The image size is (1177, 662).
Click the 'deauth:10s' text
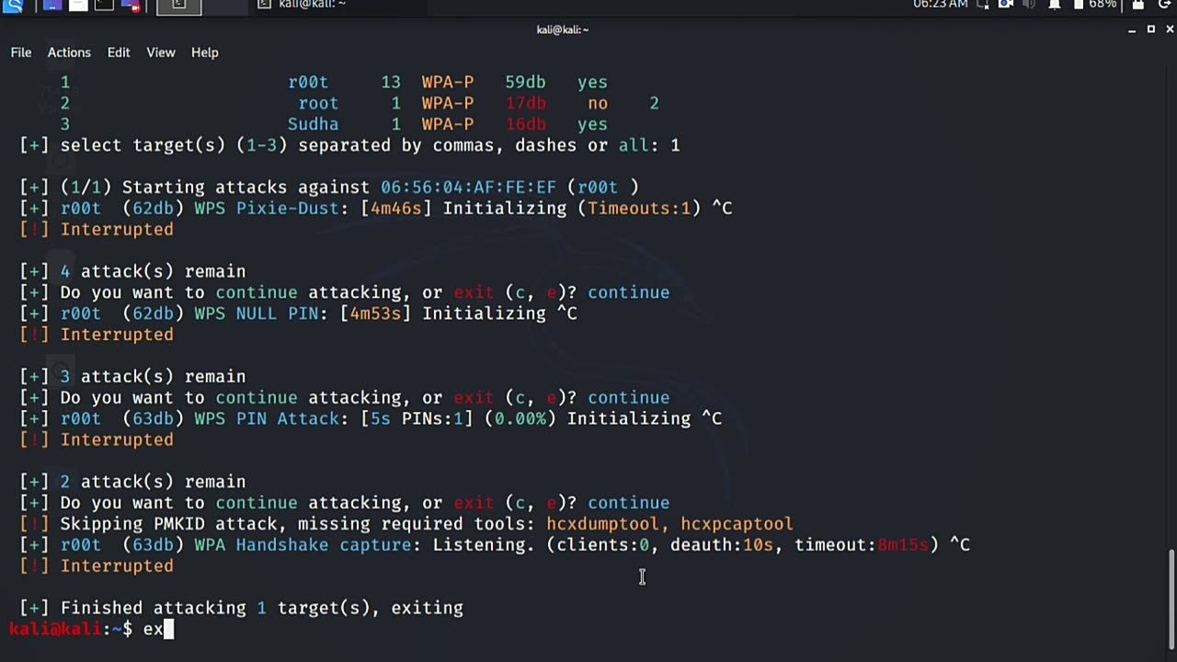tap(722, 545)
